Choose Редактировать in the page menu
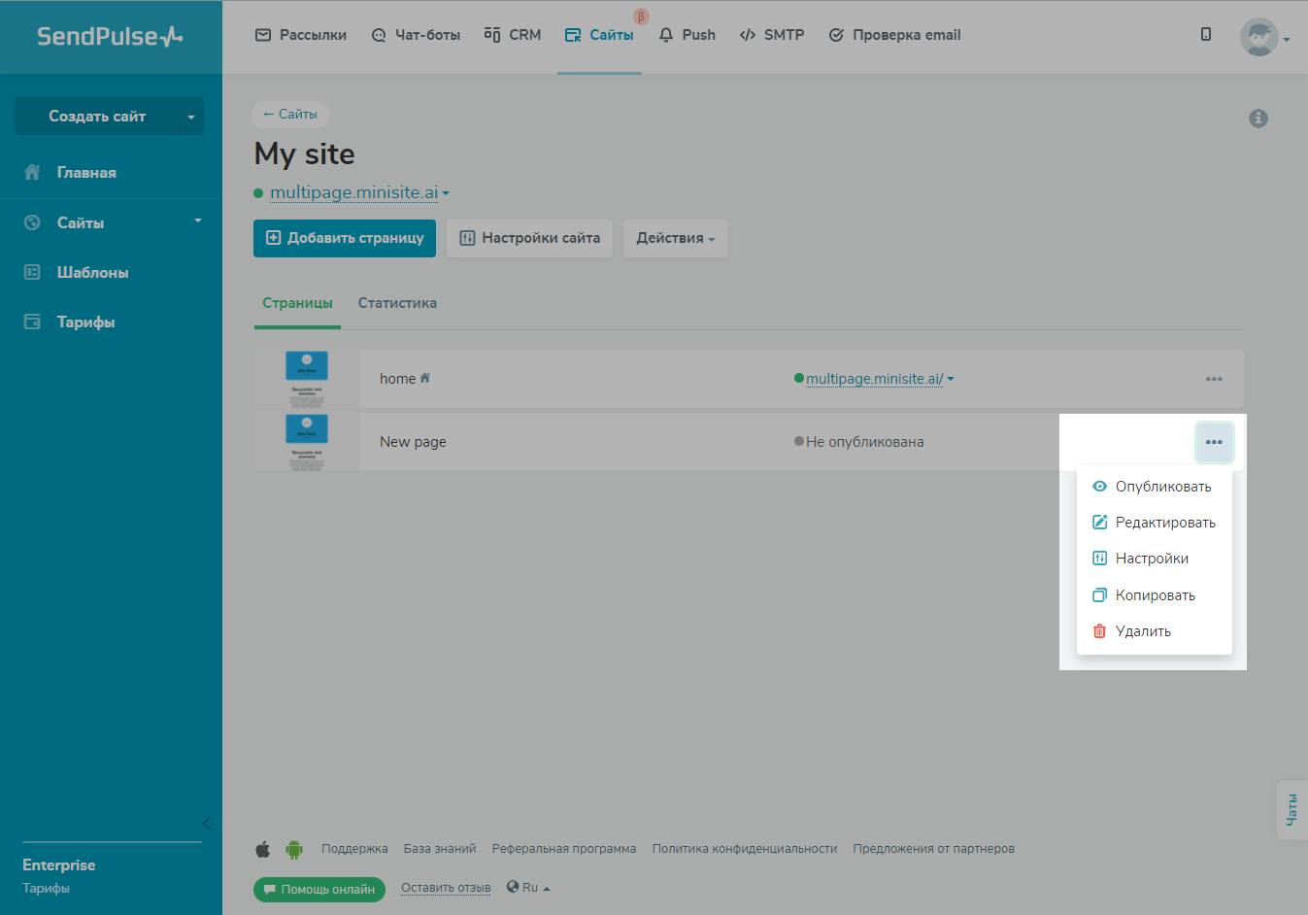This screenshot has width=1308, height=915. point(1154,523)
